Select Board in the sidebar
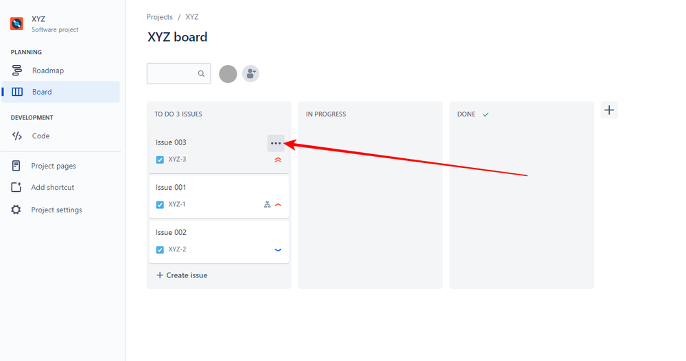The image size is (686, 361). tap(42, 92)
